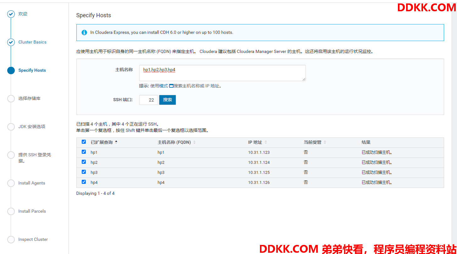Click IP address 10.31.1.123
The height and width of the screenshot is (254, 457).
(259, 153)
